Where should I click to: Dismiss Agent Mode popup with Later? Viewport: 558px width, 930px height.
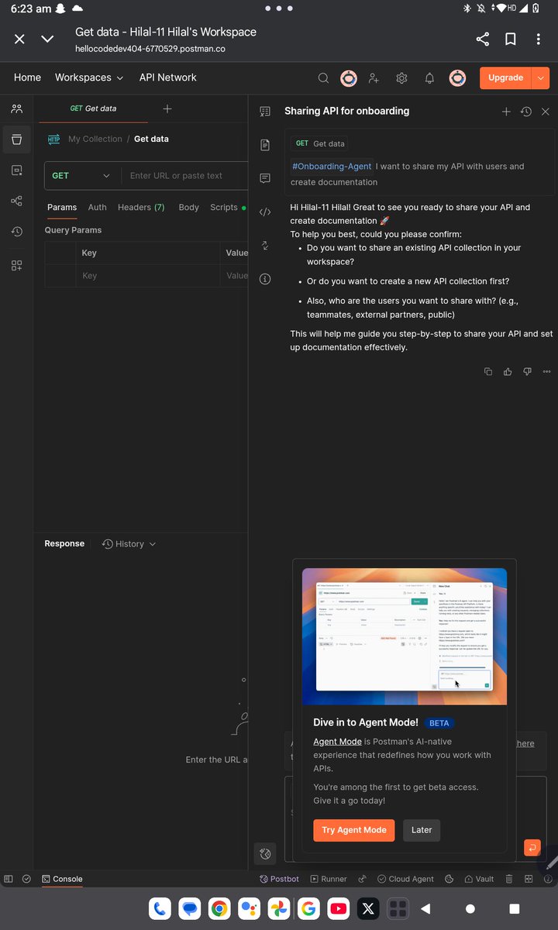(422, 830)
